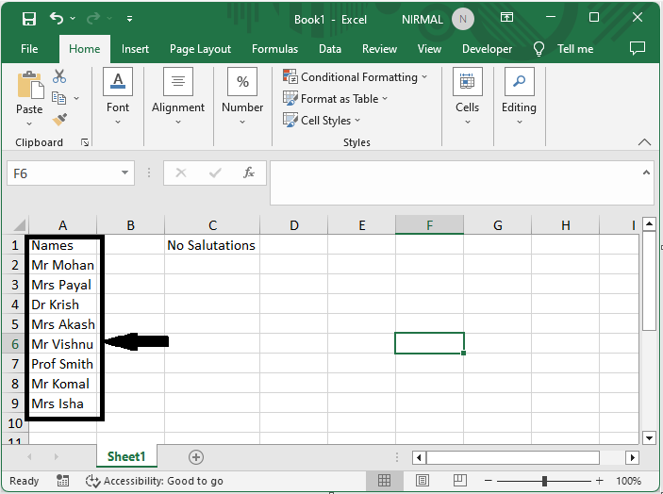The width and height of the screenshot is (663, 494).
Task: Open the Font group icon
Action: click(x=118, y=83)
